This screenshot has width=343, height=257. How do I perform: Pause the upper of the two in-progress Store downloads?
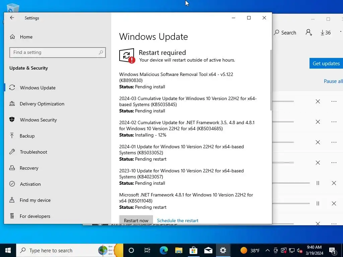[318, 183]
